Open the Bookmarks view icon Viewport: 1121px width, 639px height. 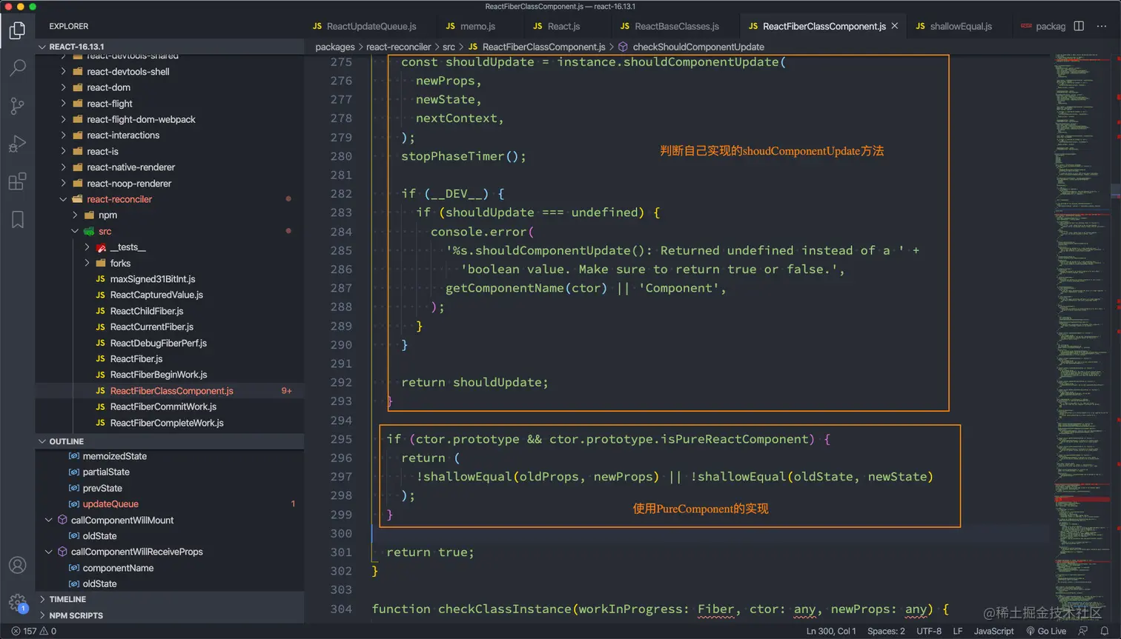[x=17, y=219]
